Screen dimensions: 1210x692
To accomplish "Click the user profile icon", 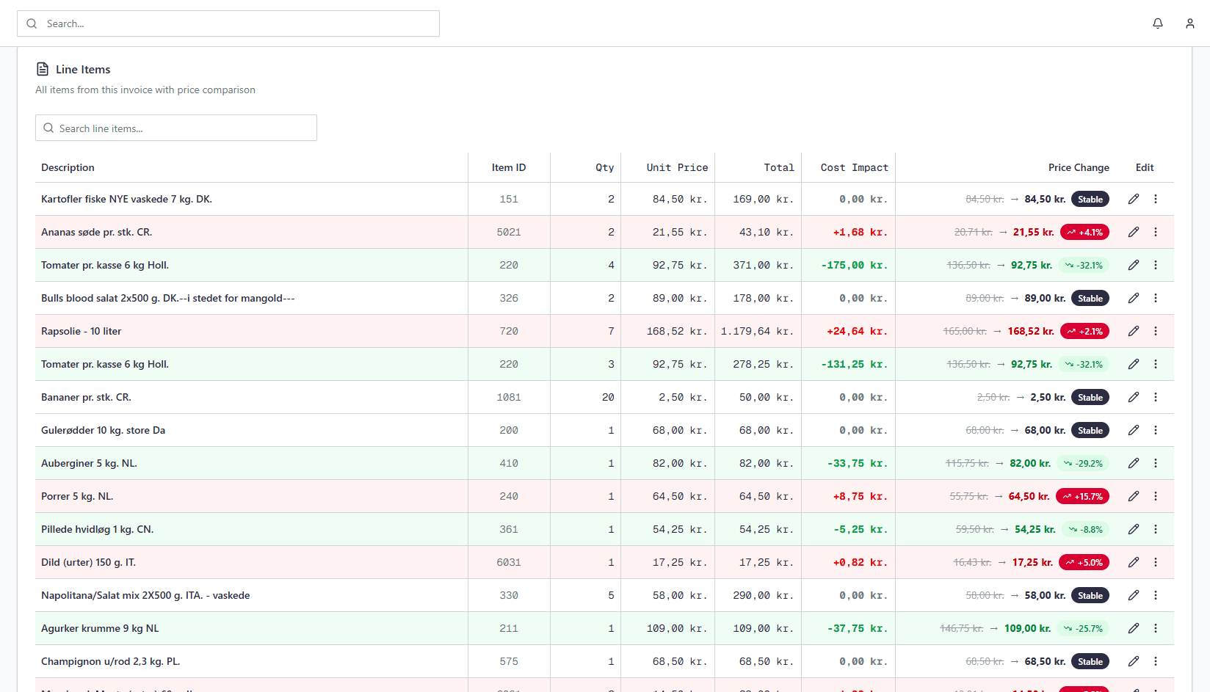I will click(1190, 23).
